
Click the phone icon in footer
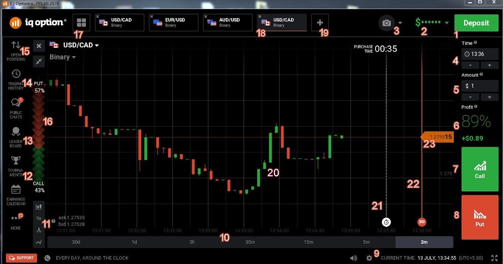click(48, 258)
